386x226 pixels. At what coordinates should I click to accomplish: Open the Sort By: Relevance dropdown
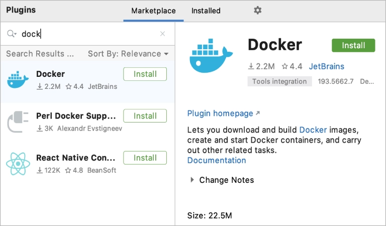[x=128, y=54]
